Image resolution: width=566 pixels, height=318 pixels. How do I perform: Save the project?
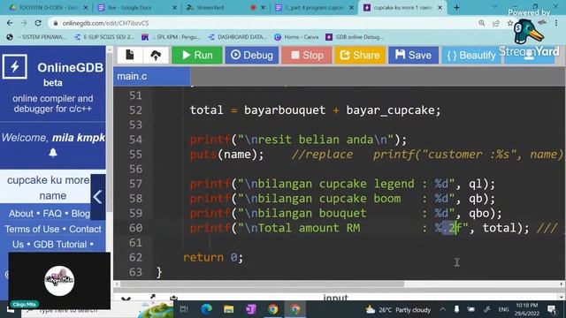[413, 55]
